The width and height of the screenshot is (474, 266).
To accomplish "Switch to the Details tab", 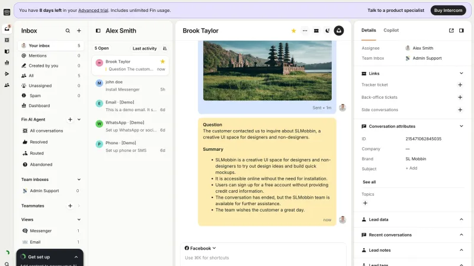I will (x=369, y=31).
